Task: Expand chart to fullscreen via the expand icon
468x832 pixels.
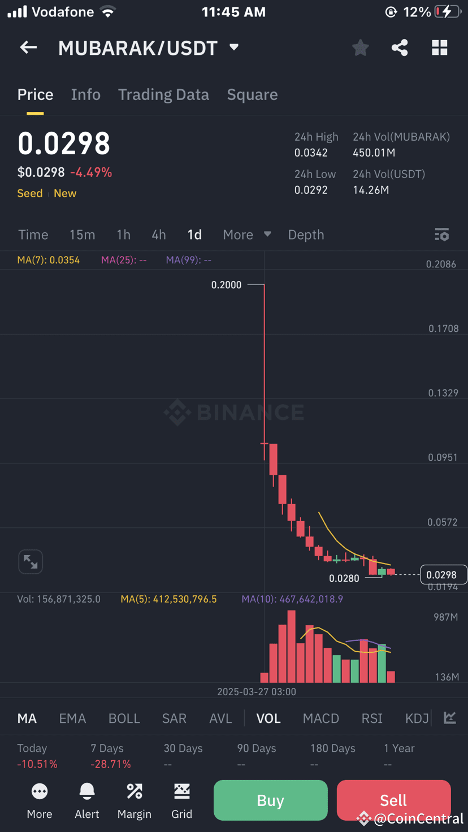Action: (31, 561)
